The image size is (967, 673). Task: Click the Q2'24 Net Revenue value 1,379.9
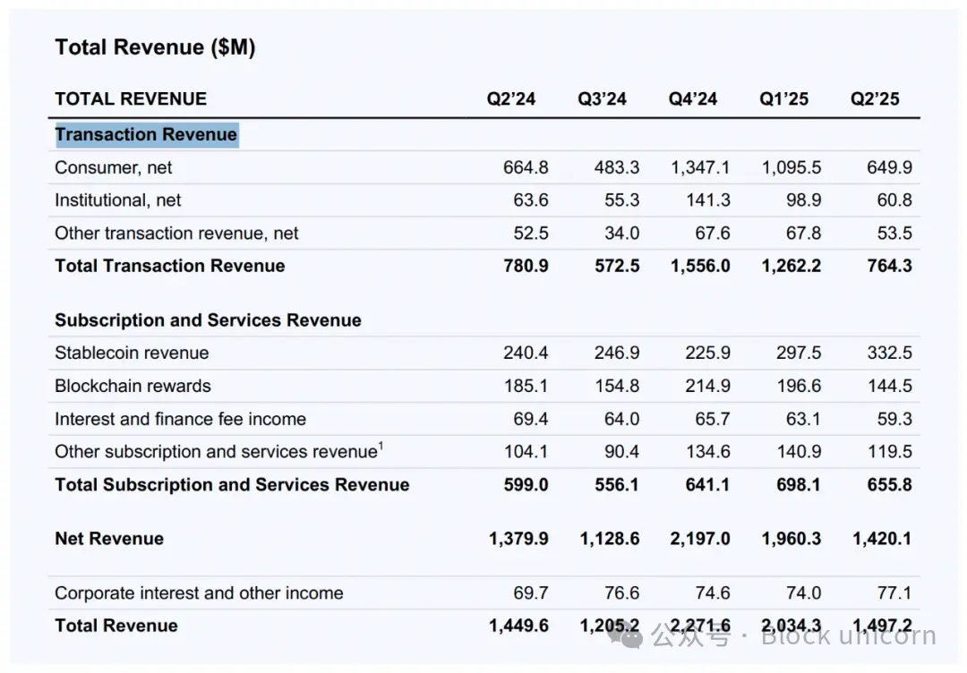(x=518, y=539)
